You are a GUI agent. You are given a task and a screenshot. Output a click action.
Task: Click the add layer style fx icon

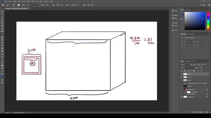(193, 112)
